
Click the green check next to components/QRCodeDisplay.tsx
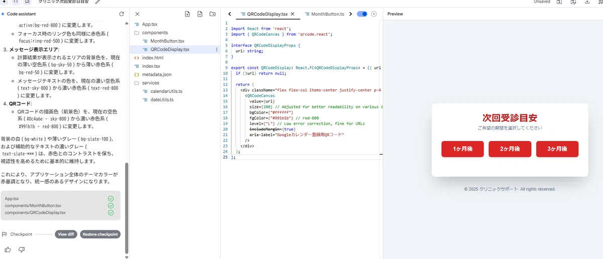111,213
